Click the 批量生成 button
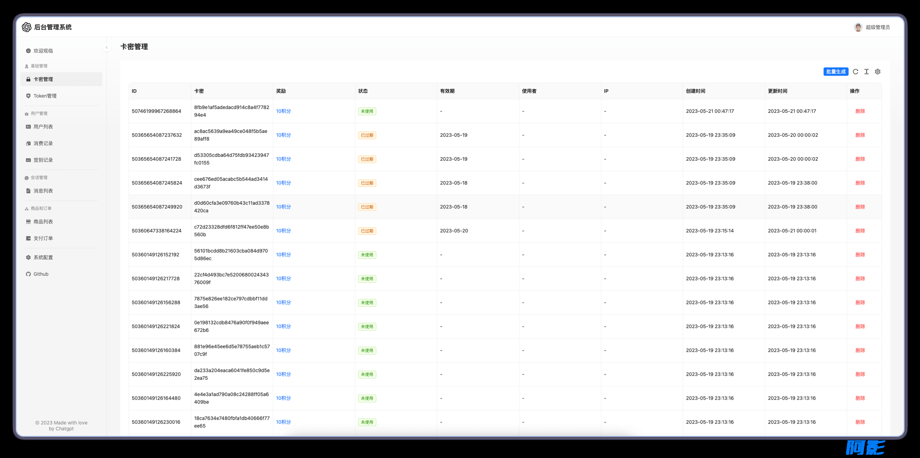 (836, 71)
